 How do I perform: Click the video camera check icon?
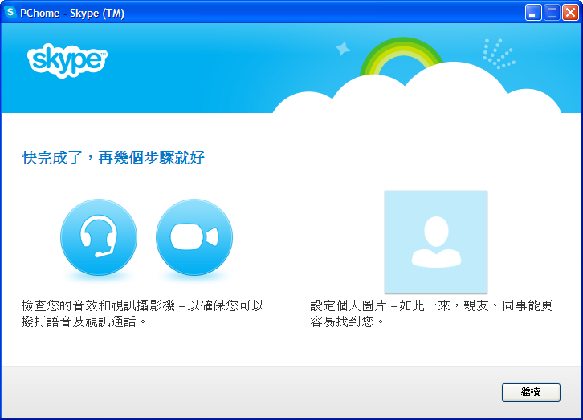pyautogui.click(x=194, y=237)
